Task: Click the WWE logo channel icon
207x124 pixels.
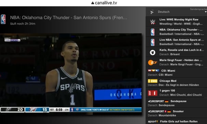Action: pos(153,22)
